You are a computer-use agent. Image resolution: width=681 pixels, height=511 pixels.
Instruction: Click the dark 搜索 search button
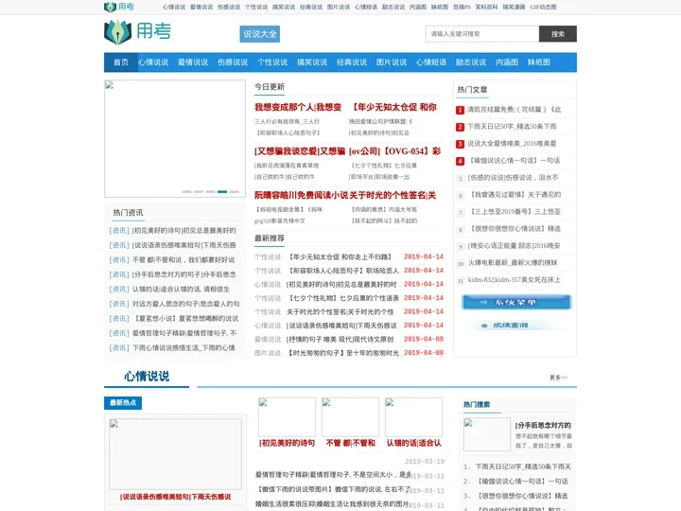[558, 34]
